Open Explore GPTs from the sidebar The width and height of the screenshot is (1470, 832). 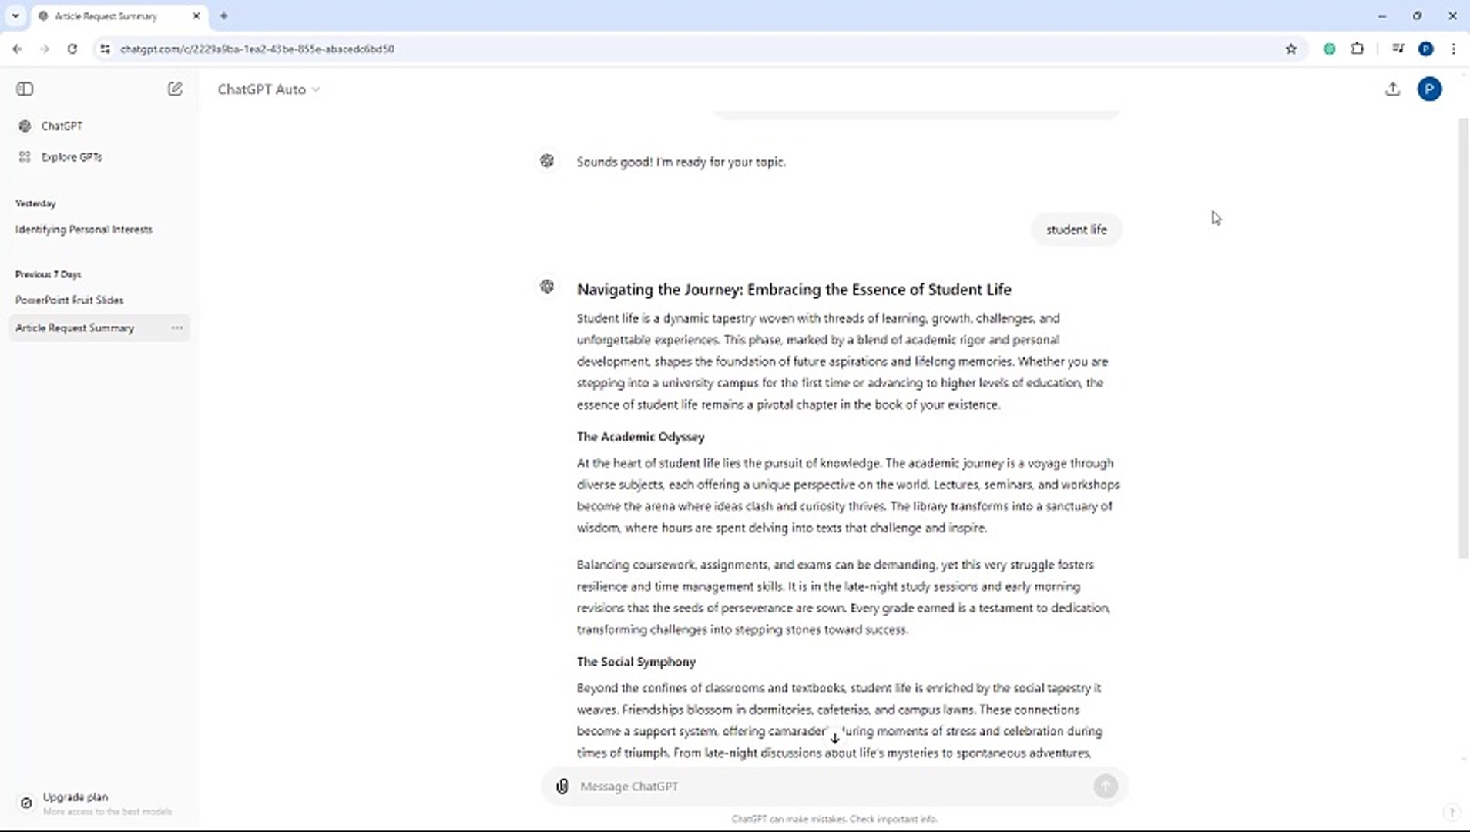point(72,156)
